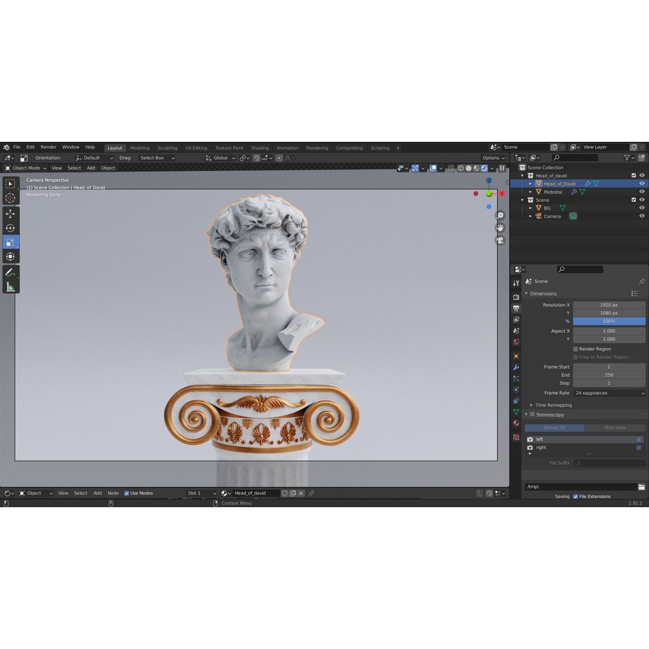Open the Object Mode dropdown
This screenshot has height=649, width=649.
point(26,168)
